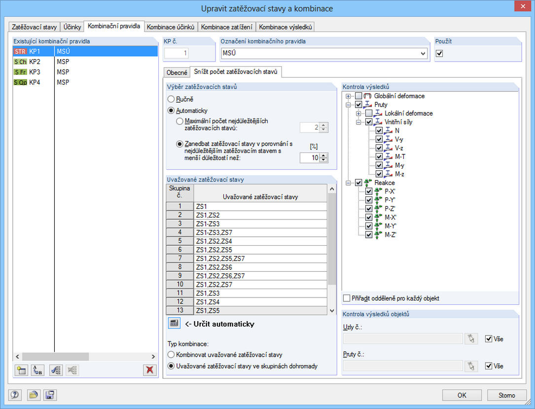Decrease the percentage spinner value 10
The height and width of the screenshot is (409, 535).
click(x=324, y=160)
